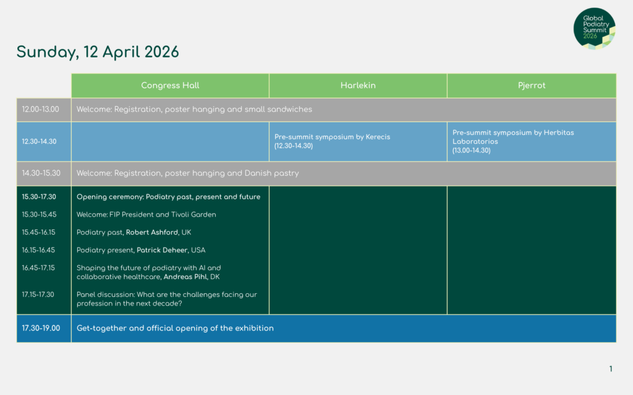Click the 17.30-19.00 time slot
Screen dimensions: 633x395
tap(41, 328)
